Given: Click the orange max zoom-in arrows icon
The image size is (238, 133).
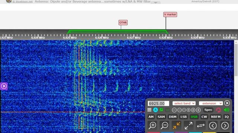Looking at the screenshot, I should click(x=176, y=126).
